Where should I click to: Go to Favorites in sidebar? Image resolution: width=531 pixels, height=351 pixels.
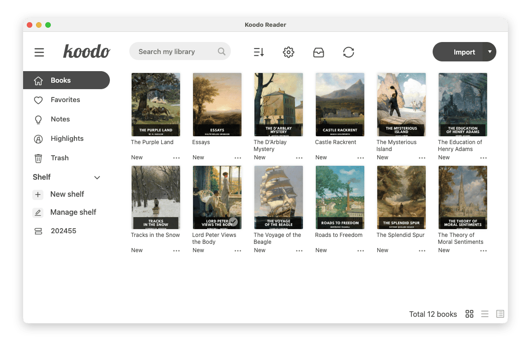pyautogui.click(x=65, y=100)
